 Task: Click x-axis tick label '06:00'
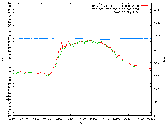coord(47,119)
